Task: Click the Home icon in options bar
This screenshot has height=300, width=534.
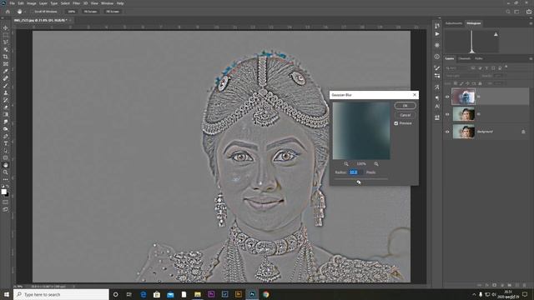Action: [x=8, y=12]
